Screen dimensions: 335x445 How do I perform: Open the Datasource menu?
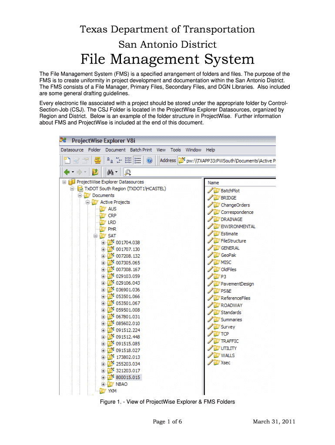[x=72, y=150]
